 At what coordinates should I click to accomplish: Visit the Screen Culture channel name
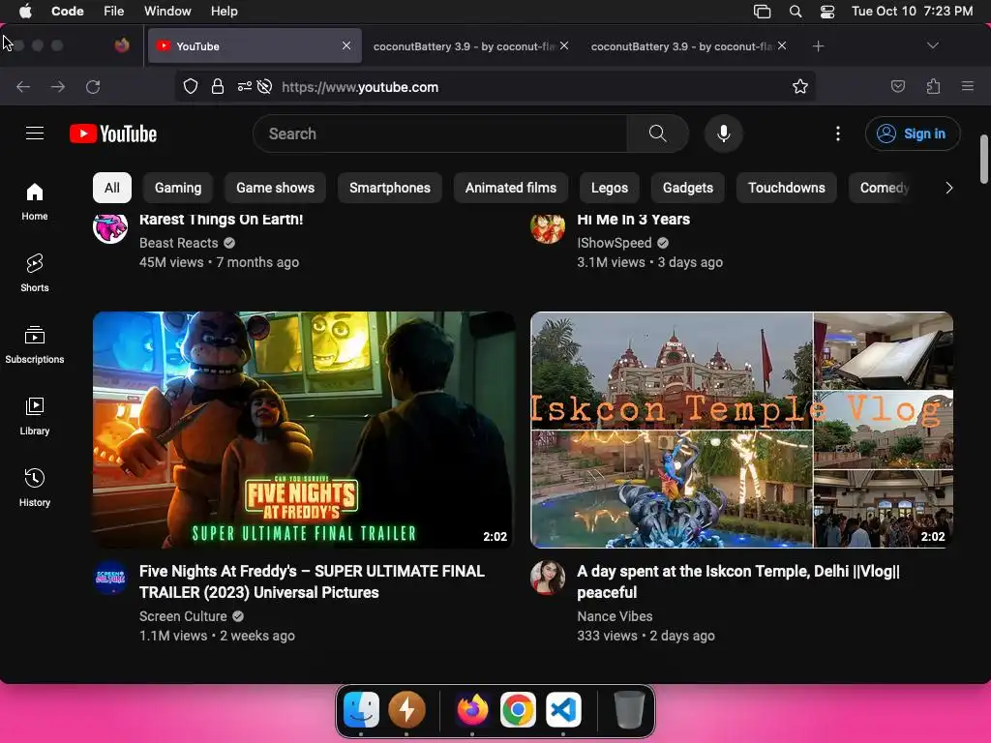(x=183, y=616)
